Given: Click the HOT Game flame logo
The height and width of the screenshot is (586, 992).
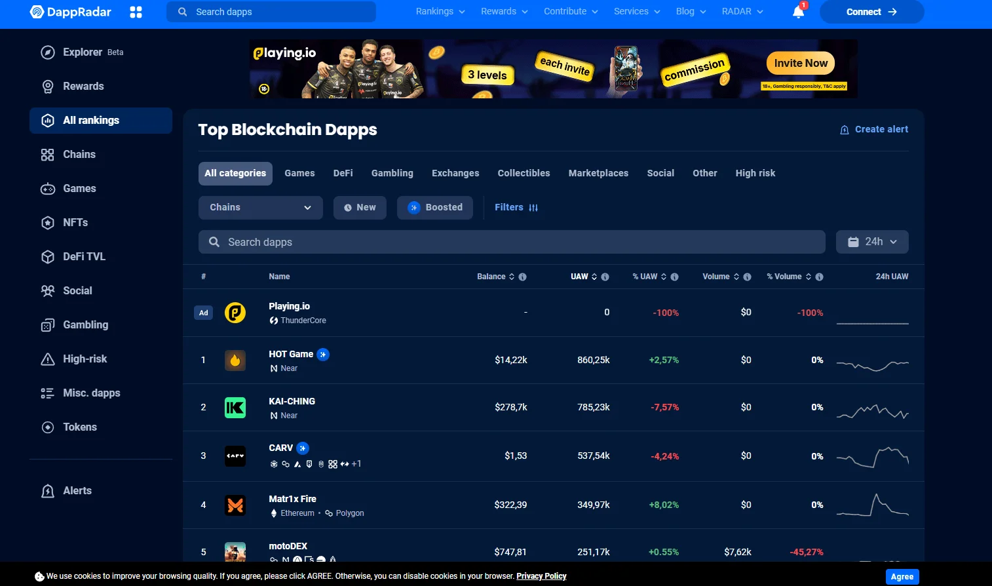Looking at the screenshot, I should click(x=235, y=361).
